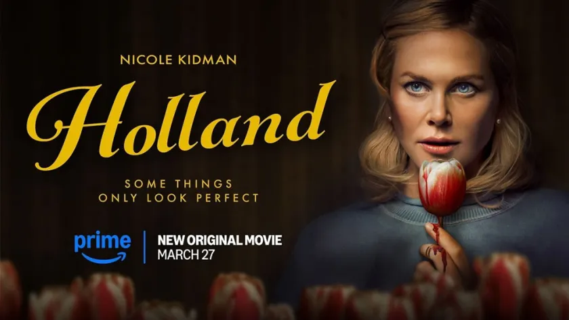Click the Nicole Kidman name text

[x=178, y=60]
